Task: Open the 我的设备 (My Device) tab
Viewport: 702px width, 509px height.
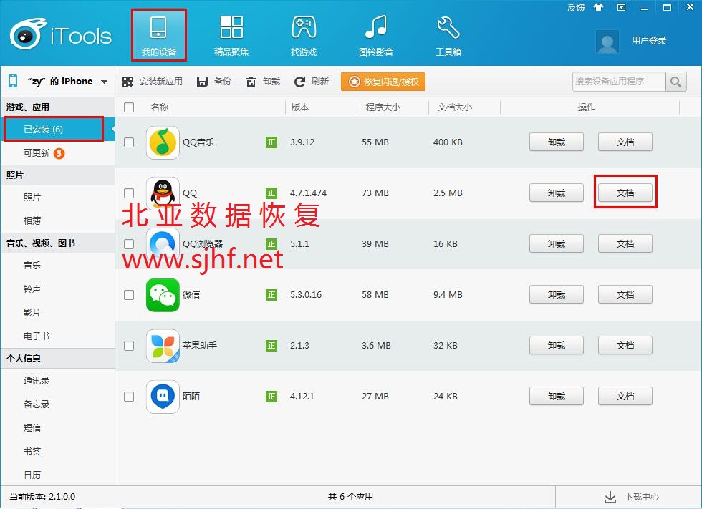Action: coord(159,35)
